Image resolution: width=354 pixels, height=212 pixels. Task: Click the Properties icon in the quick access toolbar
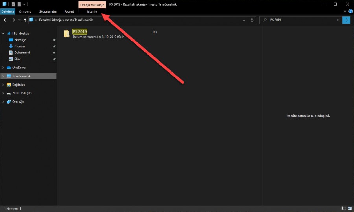pyautogui.click(x=13, y=4)
